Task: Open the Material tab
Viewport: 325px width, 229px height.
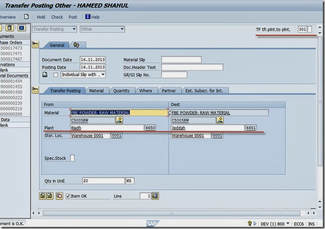Action: coord(96,91)
